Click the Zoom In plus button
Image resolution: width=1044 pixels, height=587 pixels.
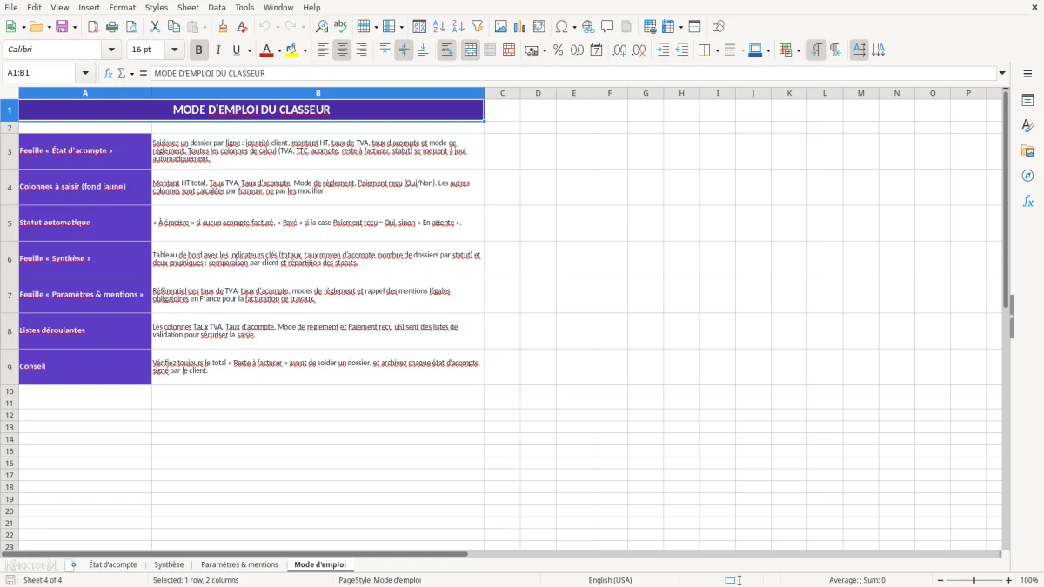point(1009,580)
